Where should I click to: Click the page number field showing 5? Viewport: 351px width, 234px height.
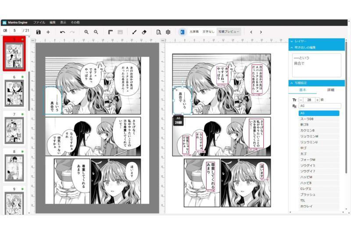click(15, 30)
